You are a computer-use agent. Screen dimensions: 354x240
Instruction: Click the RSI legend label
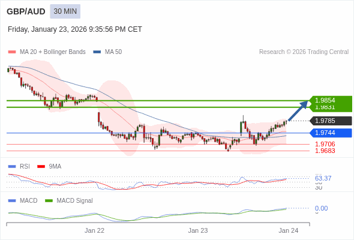[x=25, y=167]
